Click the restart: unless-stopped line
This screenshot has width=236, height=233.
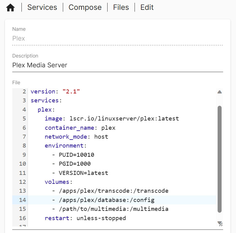click(x=85, y=218)
